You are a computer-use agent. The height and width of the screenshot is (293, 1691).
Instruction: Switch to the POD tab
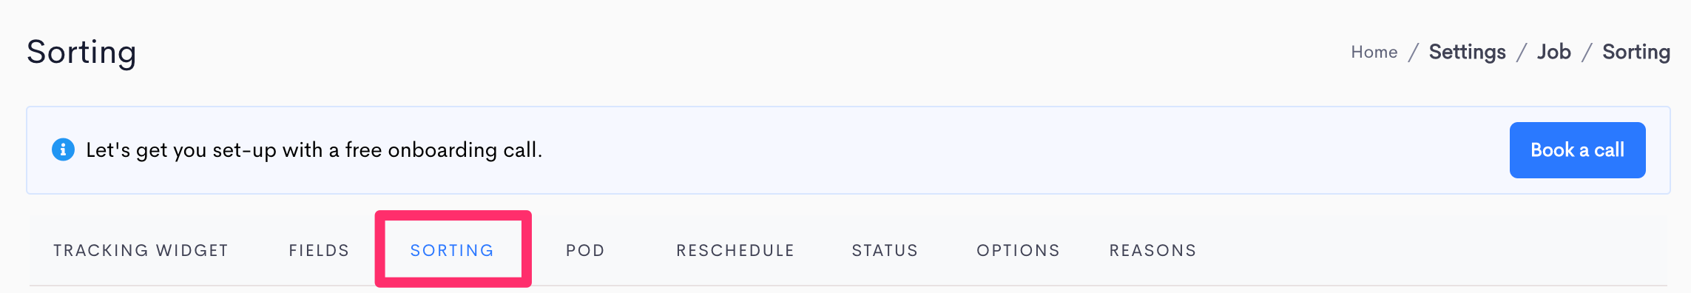pyautogui.click(x=585, y=250)
